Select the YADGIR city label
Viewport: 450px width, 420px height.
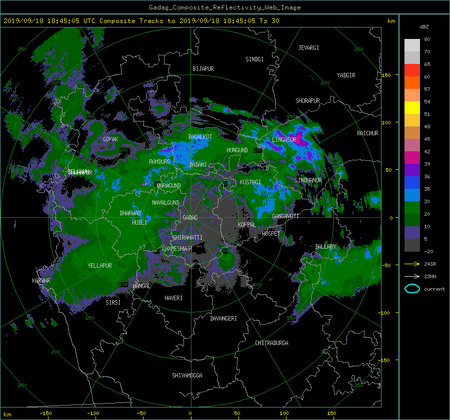click(346, 75)
